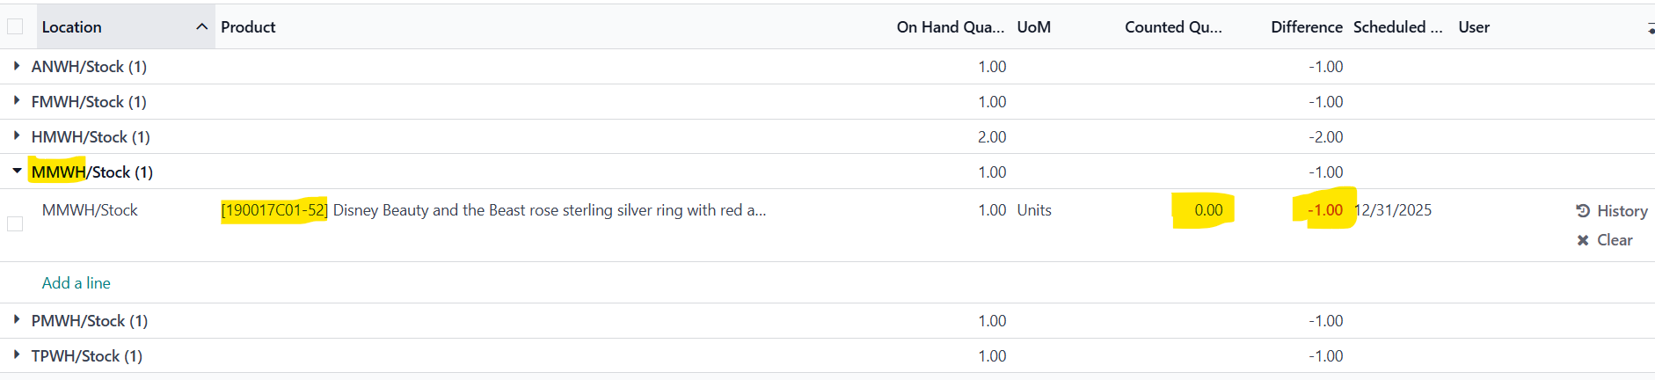Toggle the select-all checkbox in header
Viewport: 1655px width, 380px height.
pyautogui.click(x=15, y=27)
